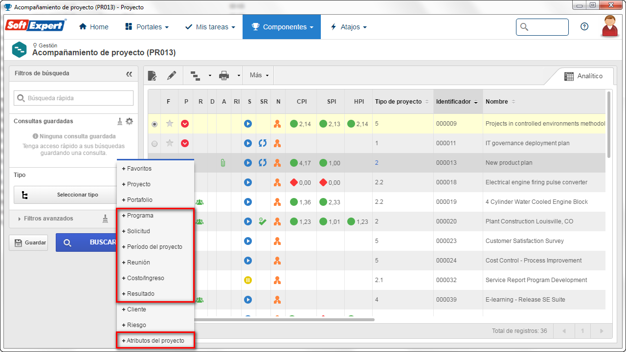This screenshot has width=626, height=352.
Task: Click red priority icon on row 000009
Action: coord(185,124)
